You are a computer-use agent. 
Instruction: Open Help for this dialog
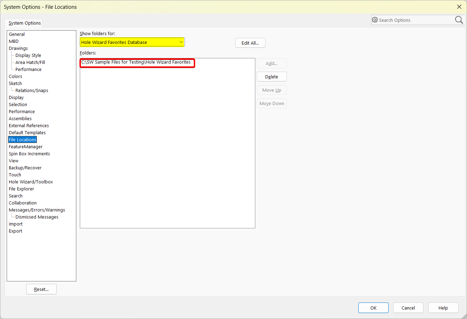pyautogui.click(x=443, y=308)
